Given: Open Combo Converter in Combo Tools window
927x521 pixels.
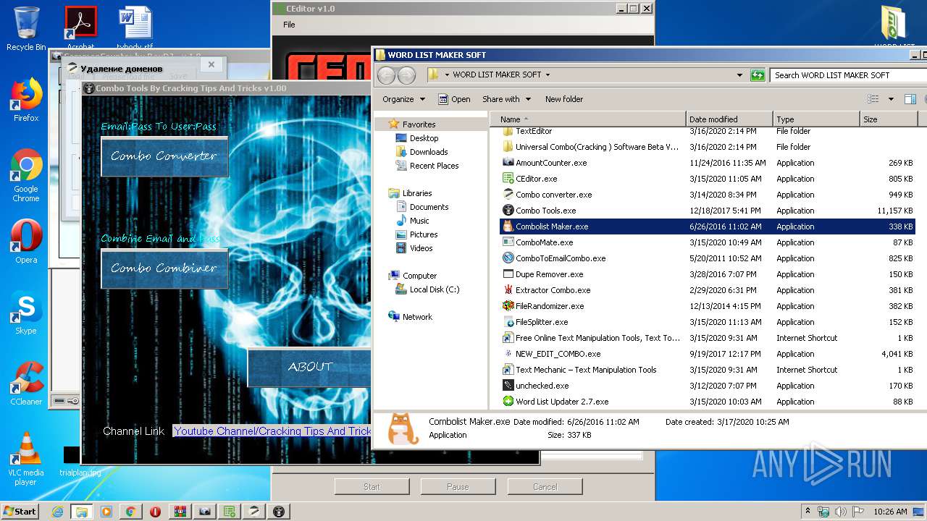Looking at the screenshot, I should click(x=164, y=156).
